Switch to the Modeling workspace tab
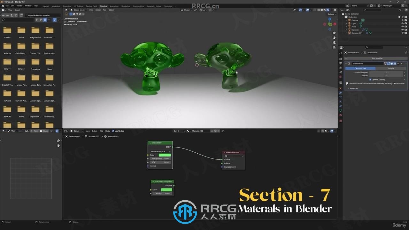Viewport: 409px width, 230px height. [56, 6]
